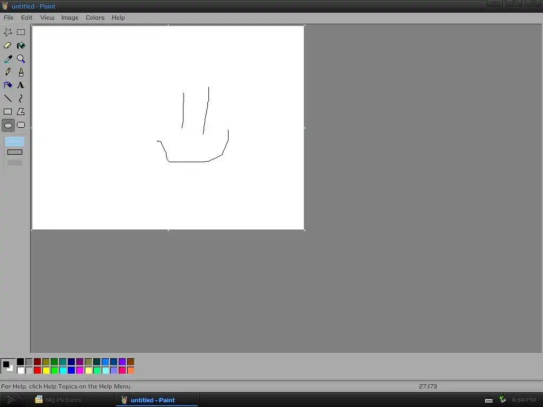Pick the bright red color swatch

point(38,370)
